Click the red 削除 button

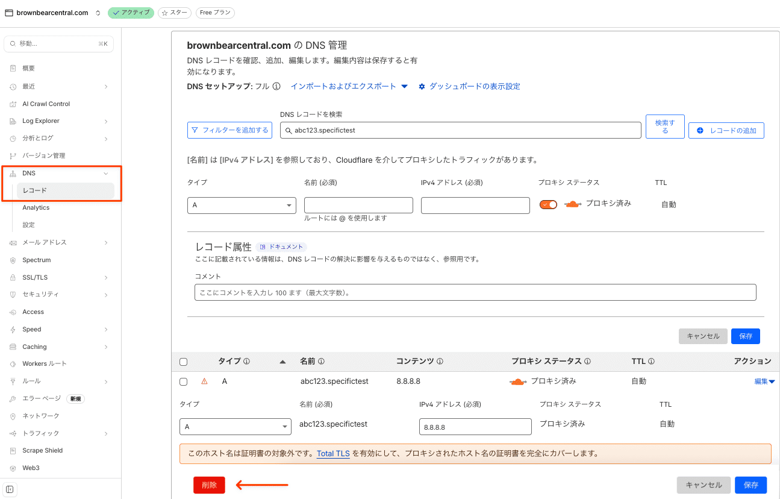tap(209, 485)
